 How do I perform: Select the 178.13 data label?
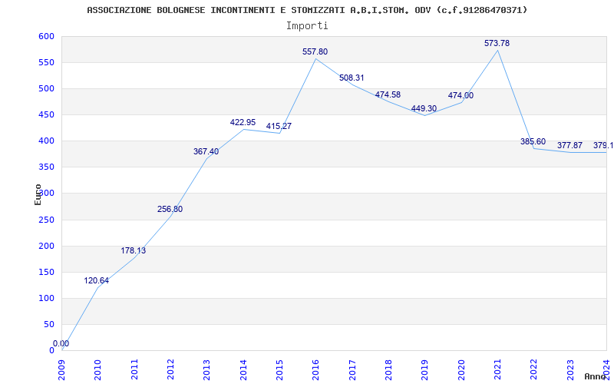point(133,250)
